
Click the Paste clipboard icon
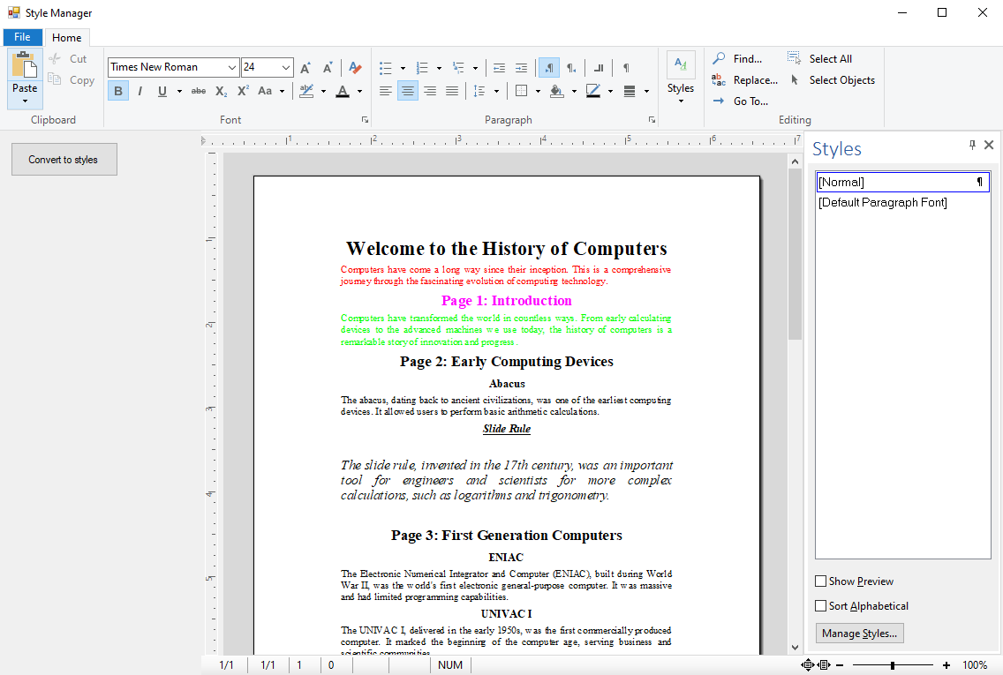click(25, 65)
